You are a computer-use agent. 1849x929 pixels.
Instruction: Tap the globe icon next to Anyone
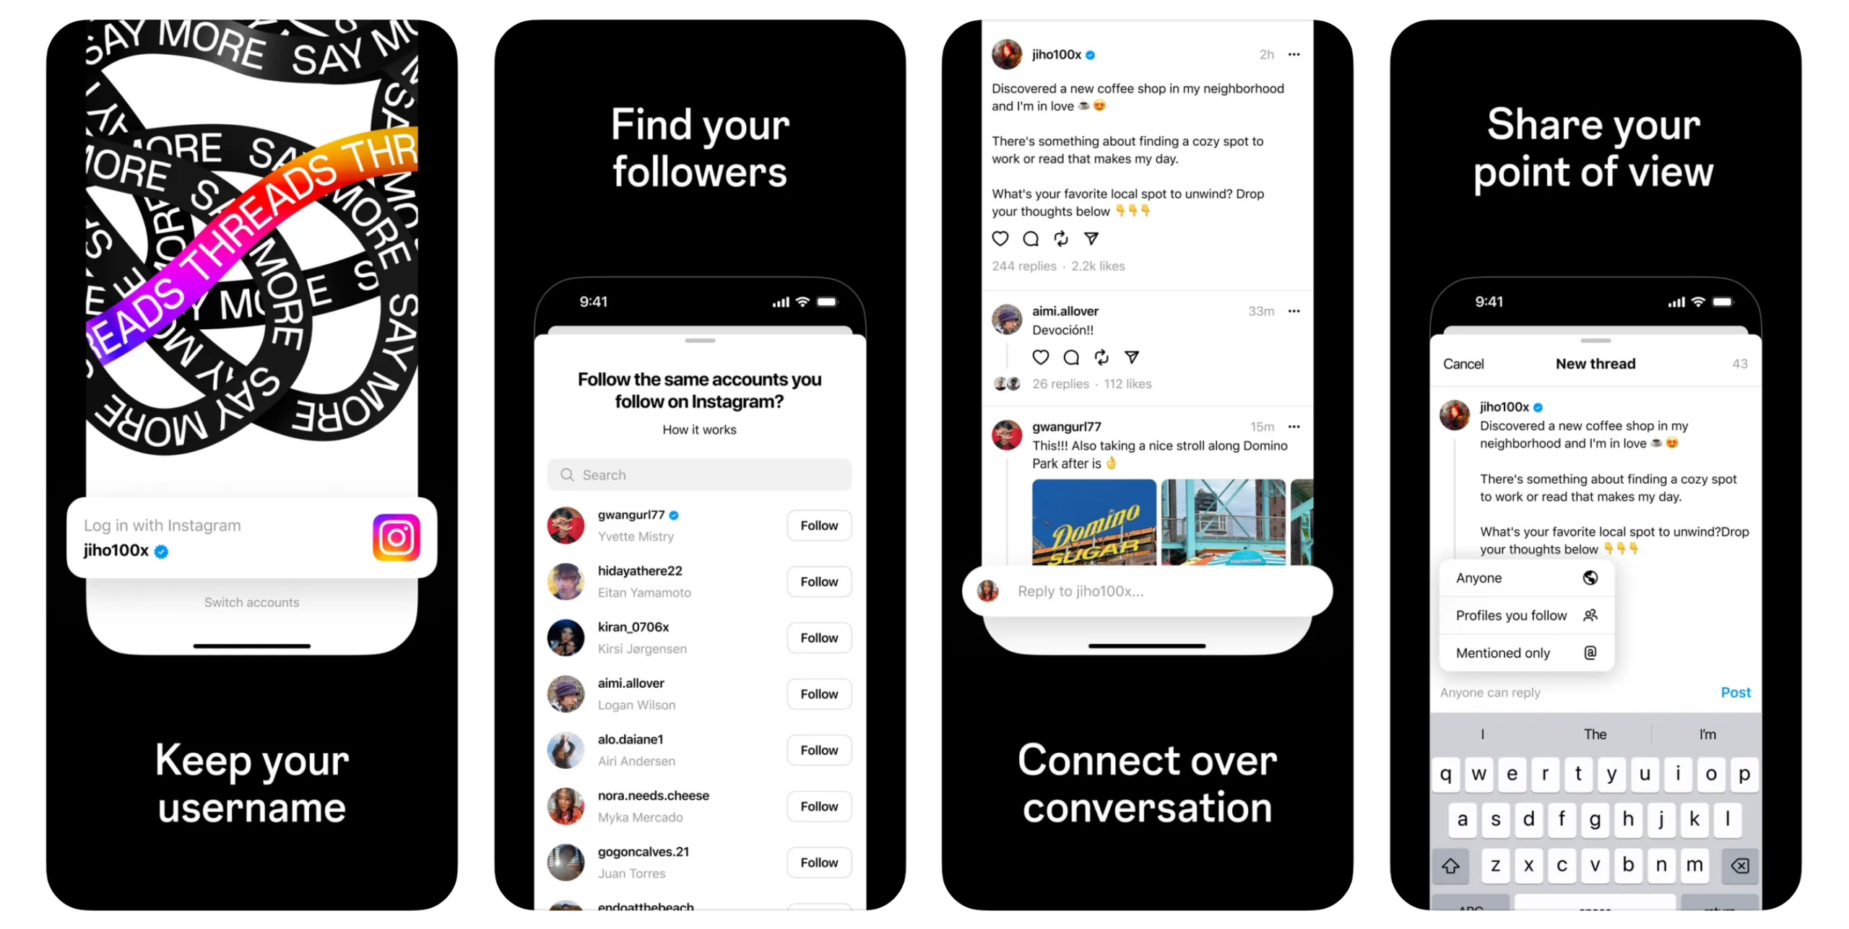click(x=1588, y=577)
